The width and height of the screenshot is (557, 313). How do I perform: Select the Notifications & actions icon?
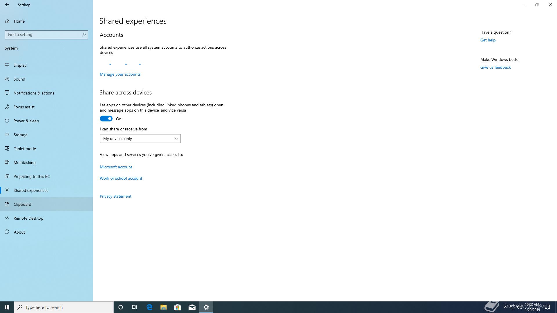[7, 93]
